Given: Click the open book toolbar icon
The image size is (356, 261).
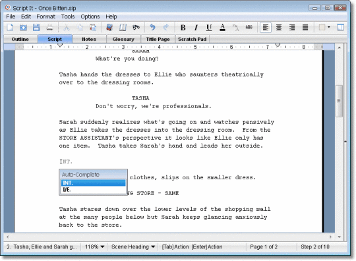Looking at the screenshot, I should (x=123, y=28).
